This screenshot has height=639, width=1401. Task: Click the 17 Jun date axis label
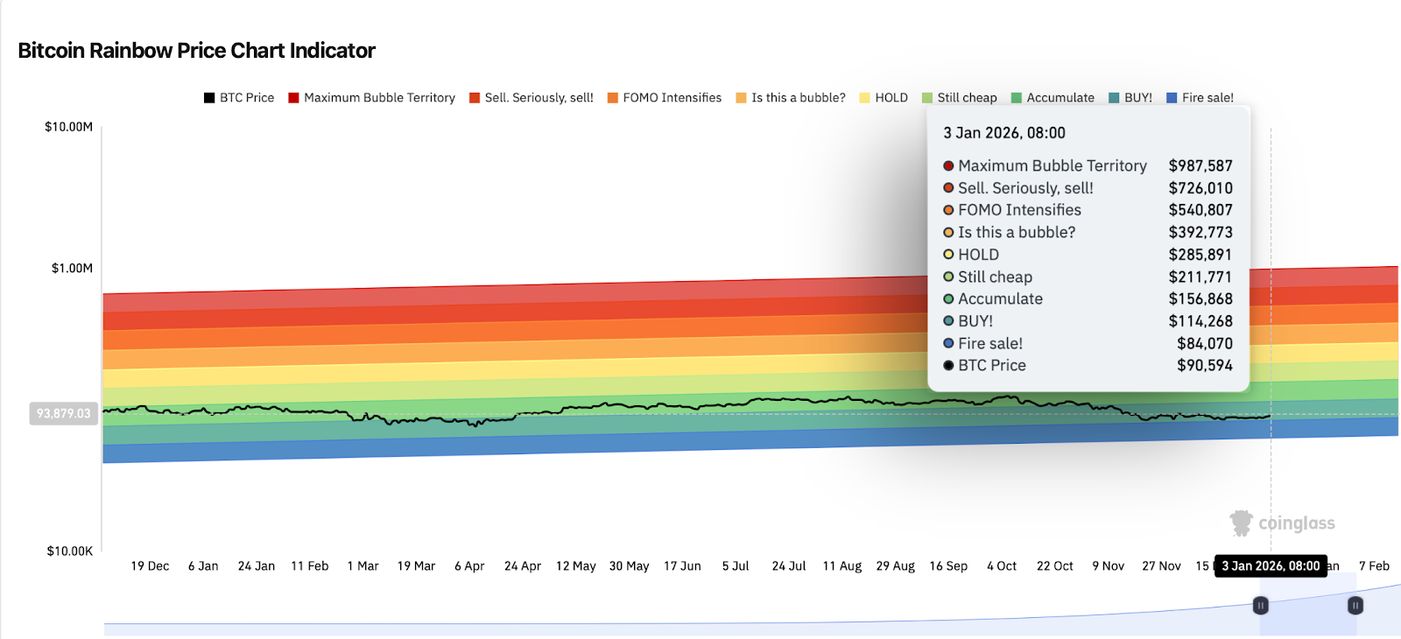pos(682,566)
